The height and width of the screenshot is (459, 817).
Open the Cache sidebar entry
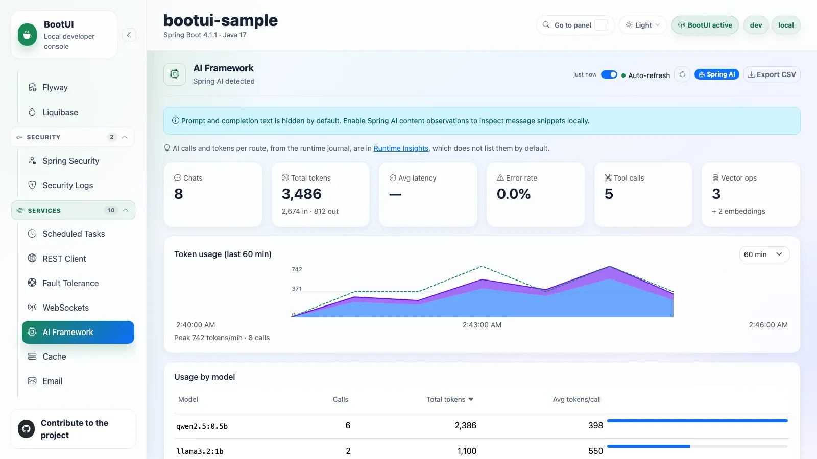coord(78,356)
